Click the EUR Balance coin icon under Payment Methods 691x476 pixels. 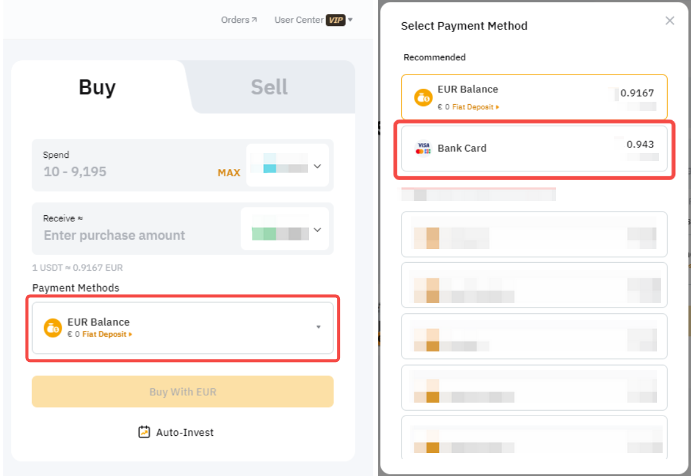pos(53,327)
